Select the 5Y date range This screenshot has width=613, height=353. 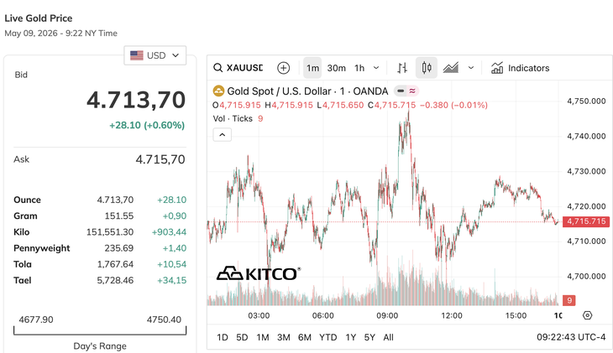tap(369, 337)
